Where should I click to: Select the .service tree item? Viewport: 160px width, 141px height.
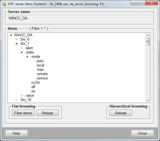(42, 78)
